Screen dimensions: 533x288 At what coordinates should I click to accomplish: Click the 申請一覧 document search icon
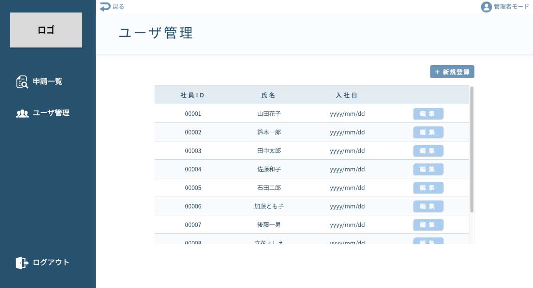(22, 82)
